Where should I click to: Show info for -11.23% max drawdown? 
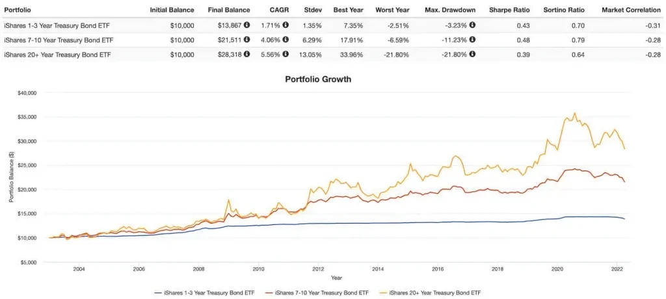[x=472, y=40]
